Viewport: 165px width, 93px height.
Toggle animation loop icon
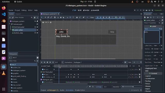tap(139, 66)
